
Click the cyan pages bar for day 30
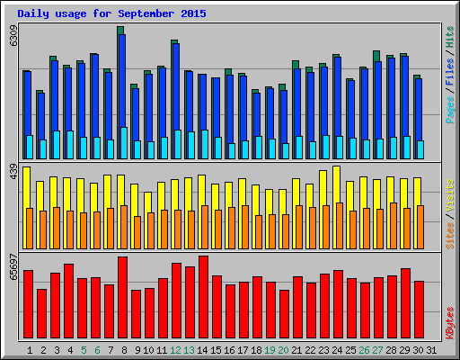[x=420, y=149]
